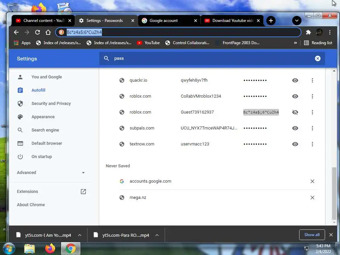The width and height of the screenshot is (340, 255).
Task: Show the subpals.com password
Action: pos(295,128)
